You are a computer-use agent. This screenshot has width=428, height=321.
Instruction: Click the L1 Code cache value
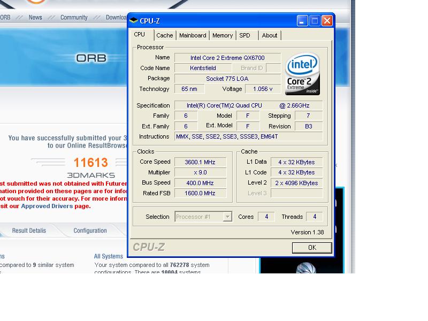296,172
